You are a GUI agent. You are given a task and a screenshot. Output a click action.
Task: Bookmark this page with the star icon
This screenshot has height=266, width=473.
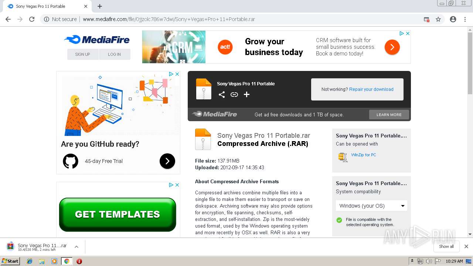[x=438, y=19]
